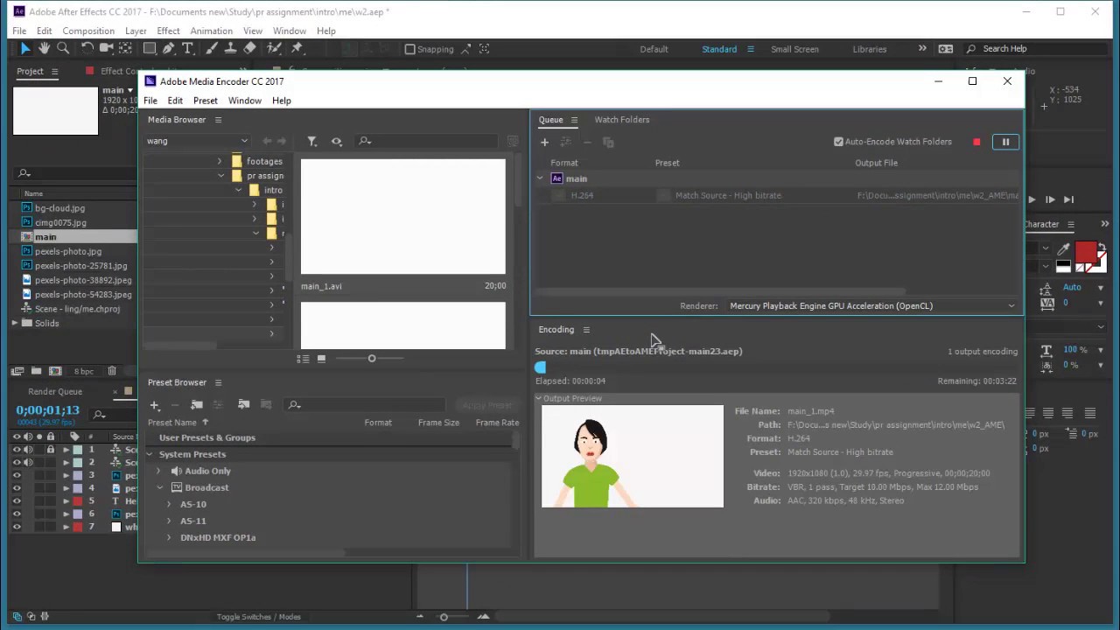Adjust the Media Browser thumbnail zoom slider

tap(372, 359)
